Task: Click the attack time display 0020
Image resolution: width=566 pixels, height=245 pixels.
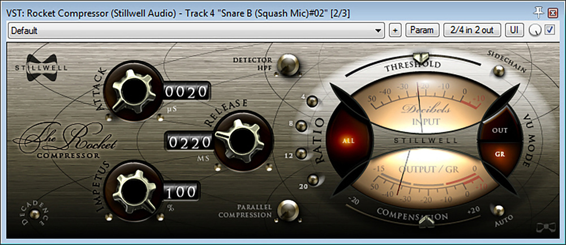Action: [187, 92]
